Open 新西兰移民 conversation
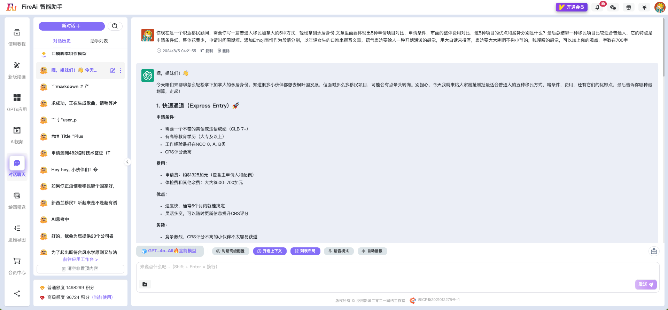Screen dimensions: 668x310 (80, 203)
